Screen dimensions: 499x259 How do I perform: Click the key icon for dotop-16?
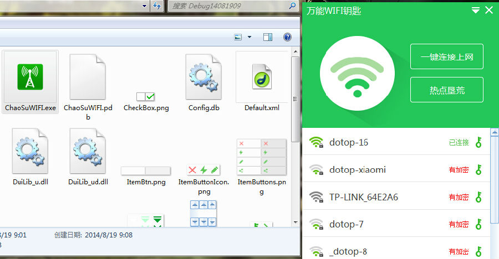pyautogui.click(x=478, y=142)
